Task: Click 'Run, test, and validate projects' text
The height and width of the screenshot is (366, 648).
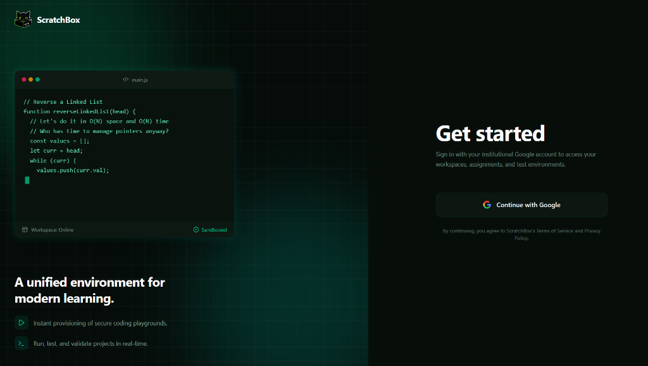Action: point(90,343)
